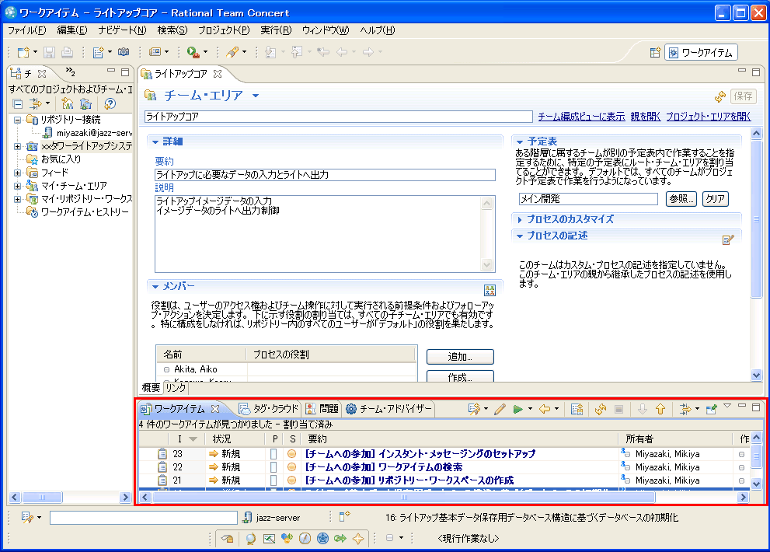Switch to the チーム・アドバイザー tab

(389, 409)
